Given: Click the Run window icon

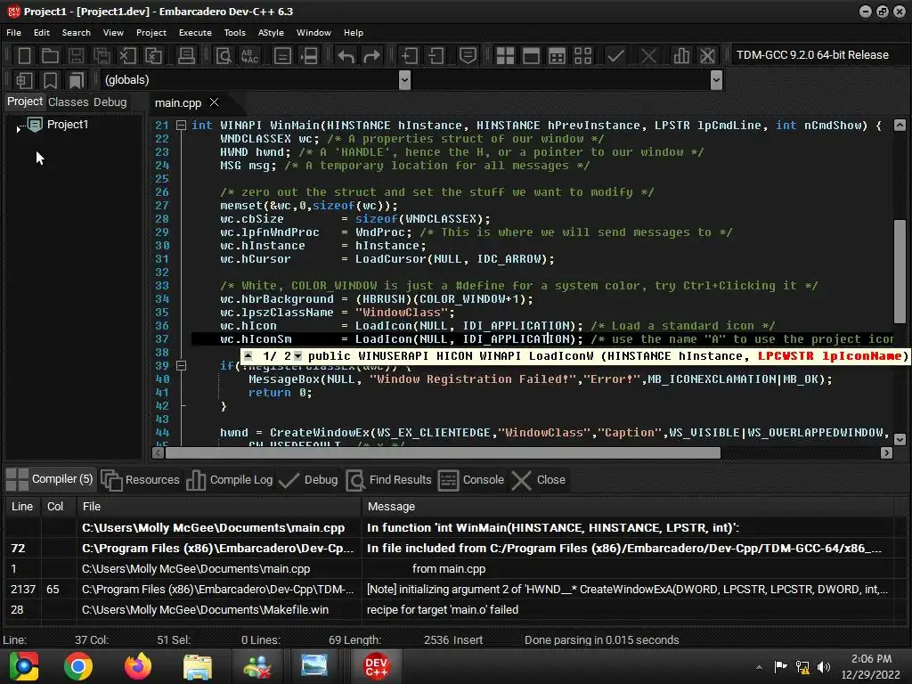Looking at the screenshot, I should [531, 56].
